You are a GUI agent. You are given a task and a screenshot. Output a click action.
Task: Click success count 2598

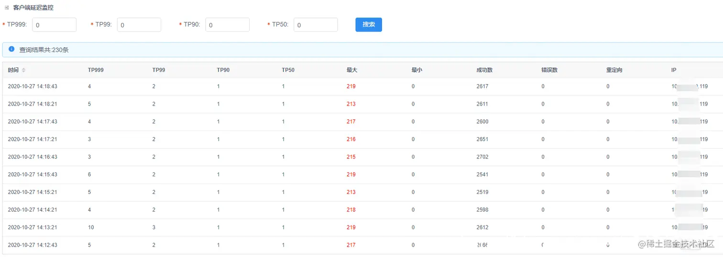tap(482, 210)
